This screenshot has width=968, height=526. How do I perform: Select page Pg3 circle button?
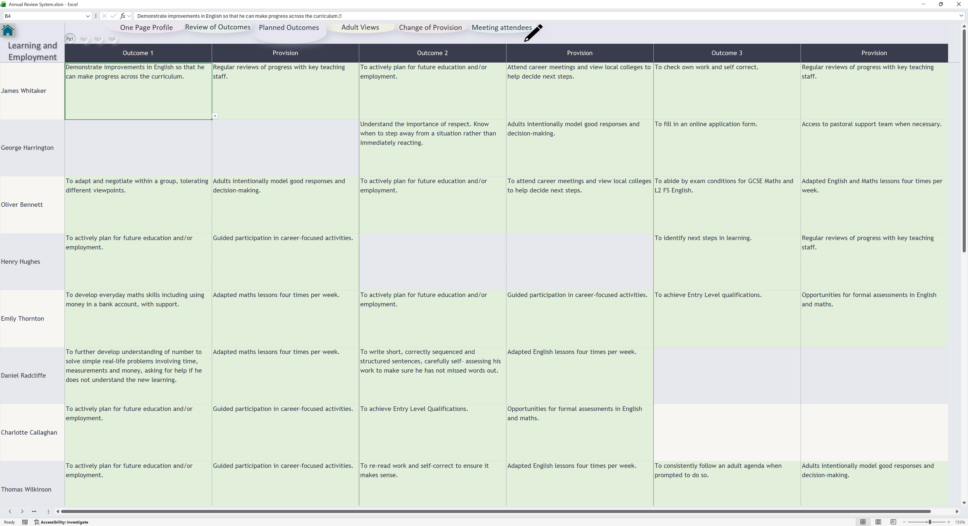click(x=98, y=39)
